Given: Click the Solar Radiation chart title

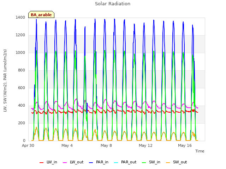Looking at the screenshot, I should (x=113, y=4).
